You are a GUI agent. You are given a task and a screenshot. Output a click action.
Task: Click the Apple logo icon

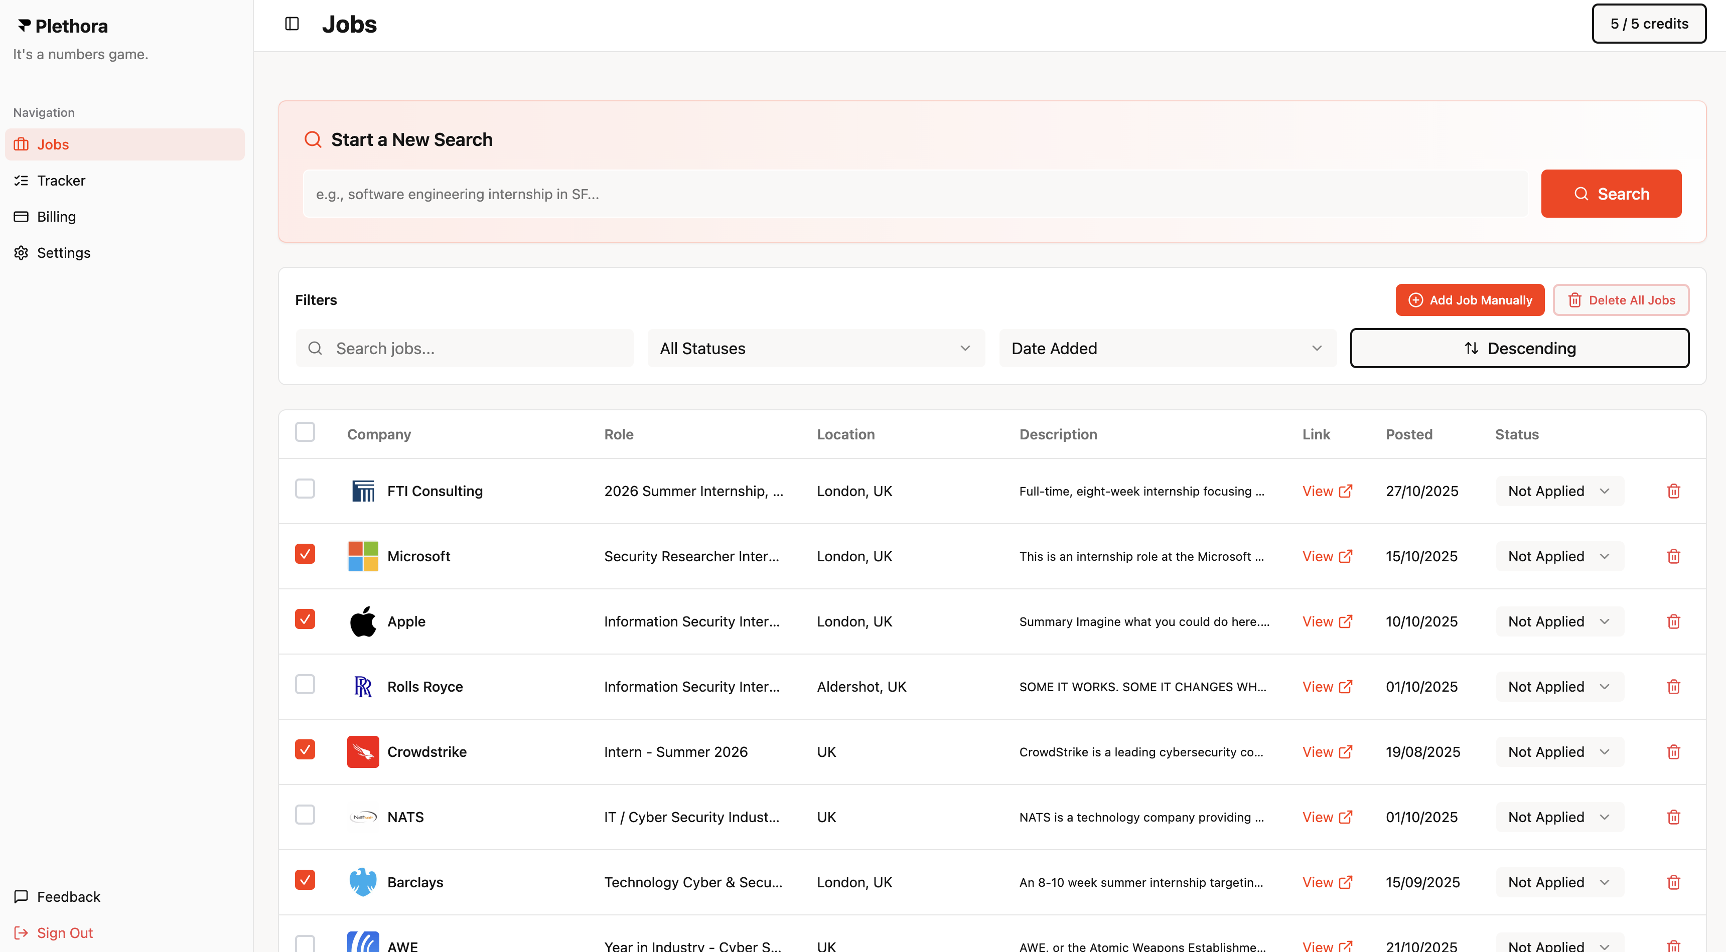pyautogui.click(x=362, y=621)
